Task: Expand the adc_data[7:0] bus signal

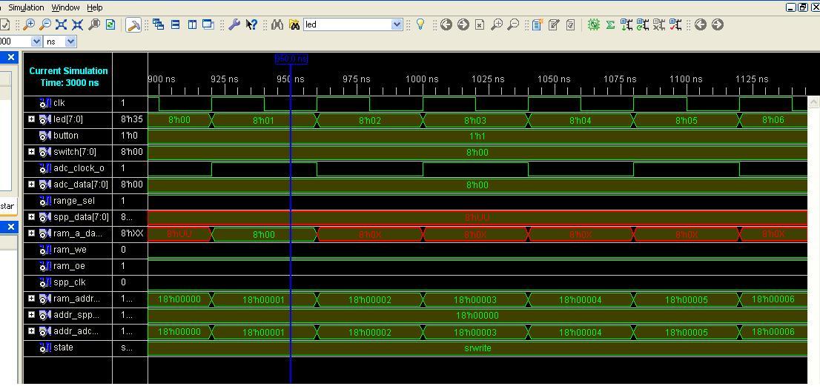Action: coord(31,184)
